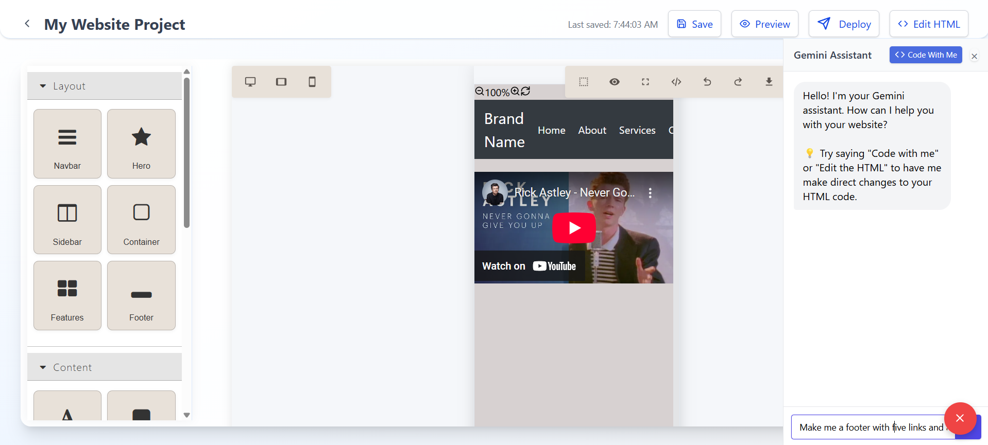Switch to mobile device view

[x=312, y=82]
